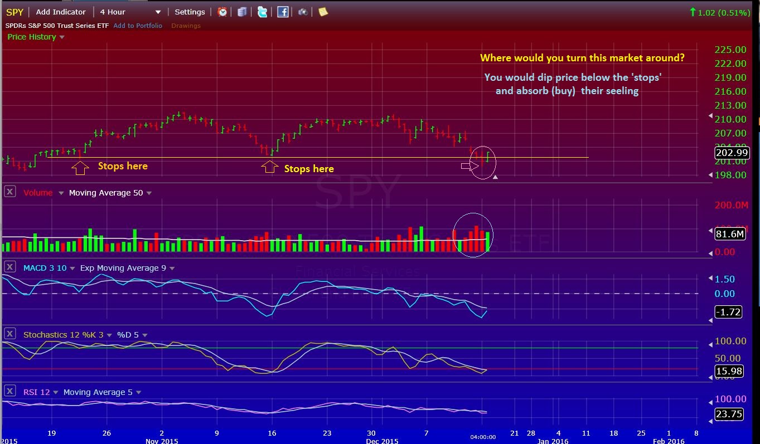Click the Dec 2015 date axis label

tap(382, 441)
